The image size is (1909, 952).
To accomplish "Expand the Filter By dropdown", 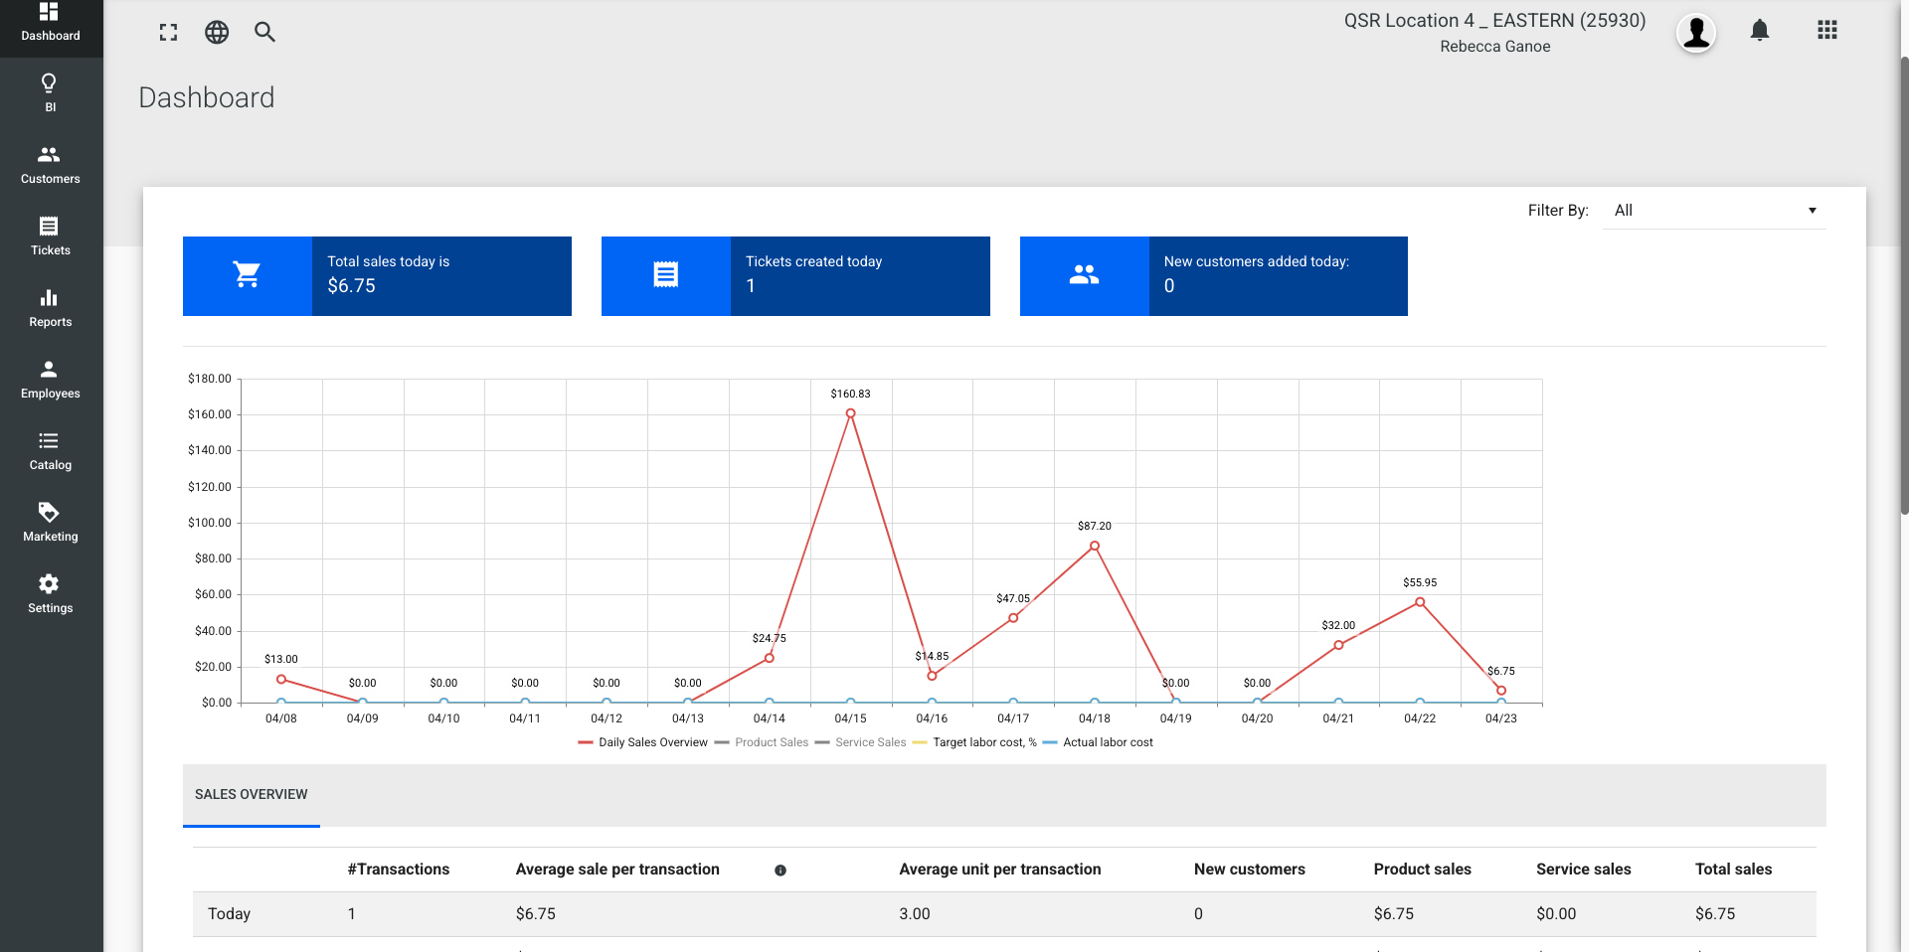I will pos(1714,211).
